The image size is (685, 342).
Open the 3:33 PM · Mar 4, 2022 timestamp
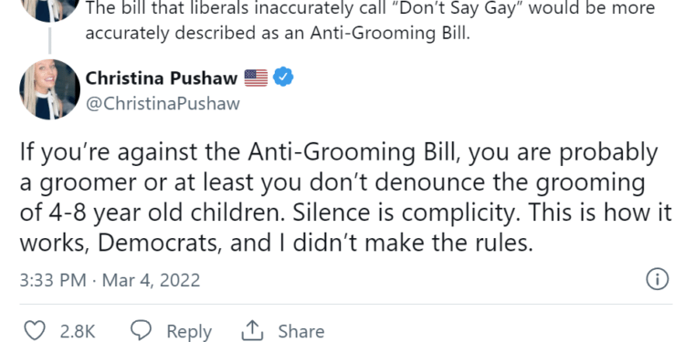click(110, 280)
